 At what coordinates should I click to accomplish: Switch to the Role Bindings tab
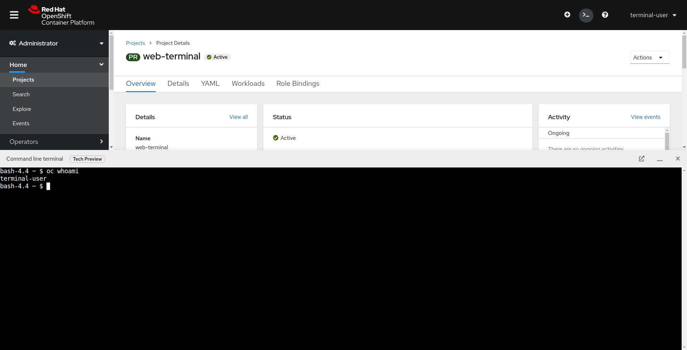point(298,84)
